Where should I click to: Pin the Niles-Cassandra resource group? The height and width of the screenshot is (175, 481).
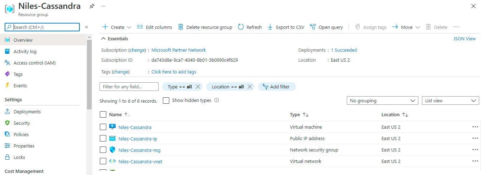[x=92, y=6]
